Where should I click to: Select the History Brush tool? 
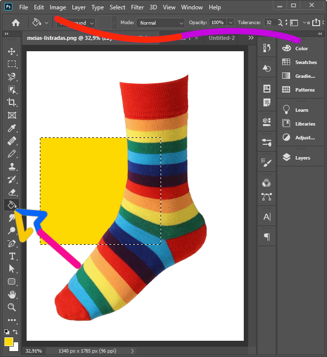[x=12, y=179]
